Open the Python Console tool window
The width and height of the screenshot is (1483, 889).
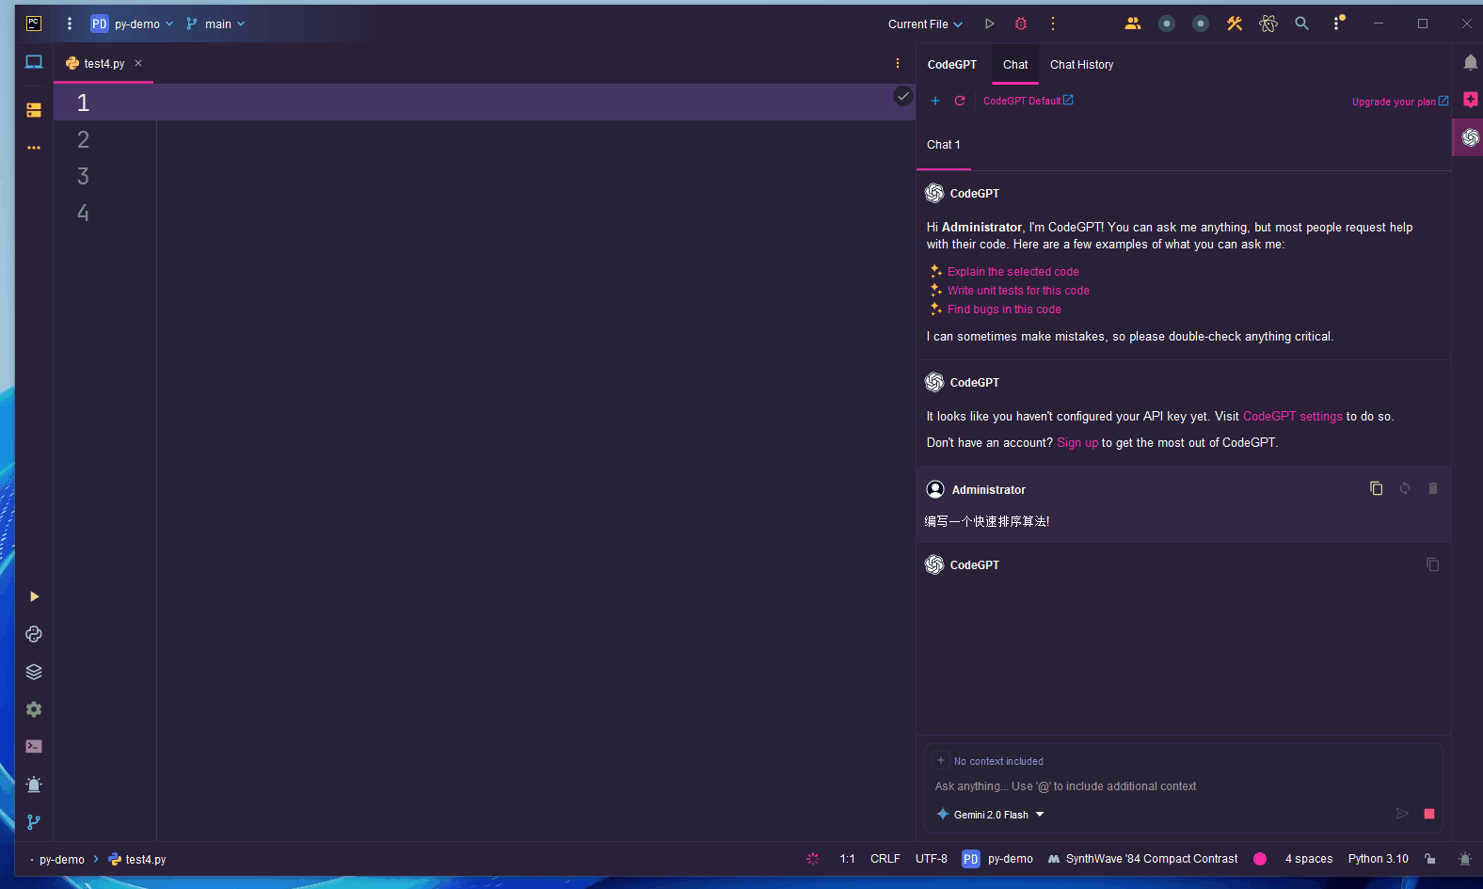click(x=34, y=634)
